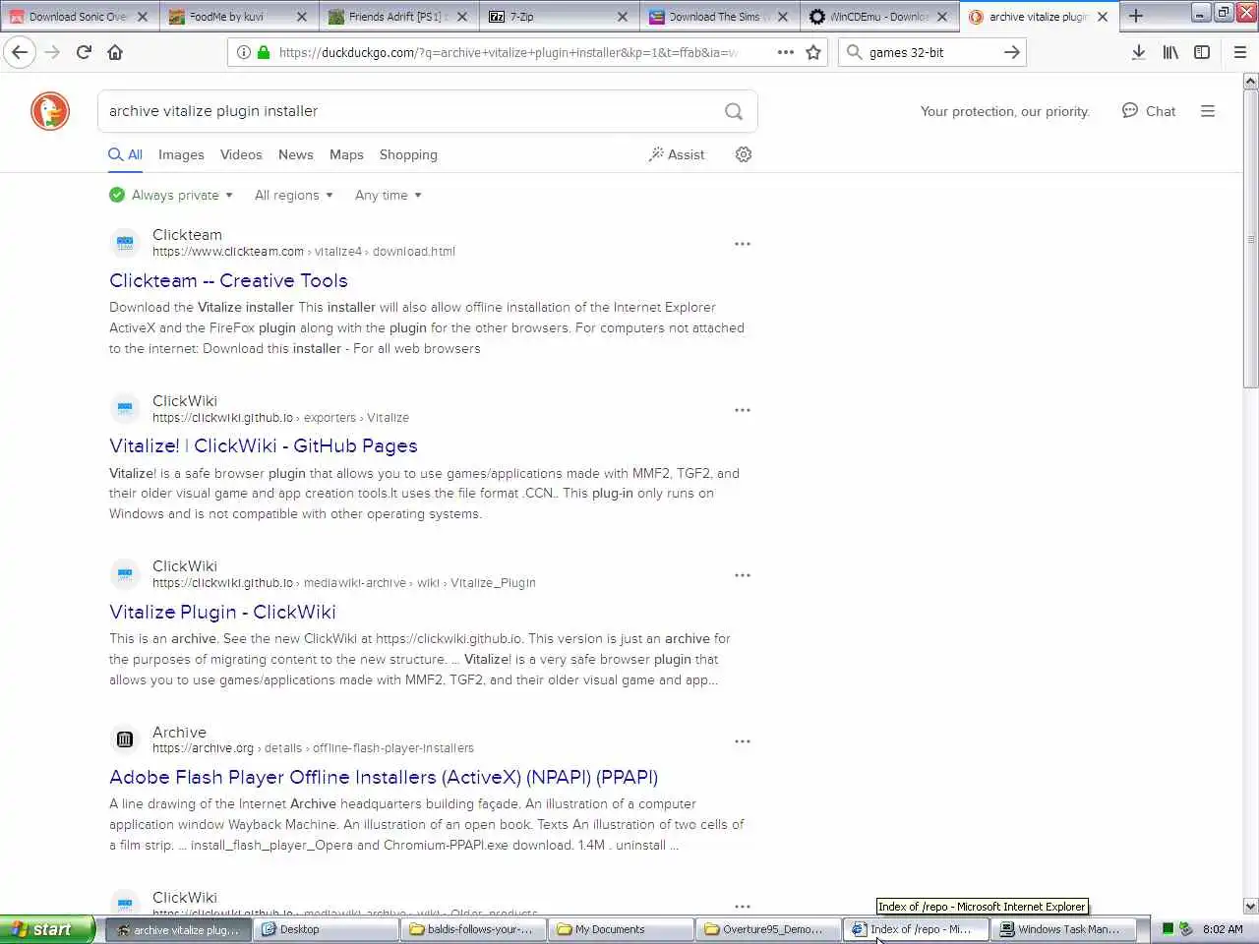
Task: Expand the All regions filter
Action: click(293, 195)
